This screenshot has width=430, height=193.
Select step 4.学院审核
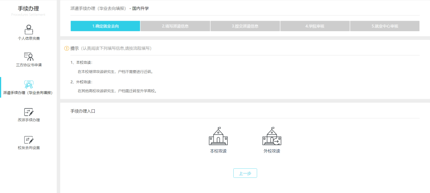click(315, 26)
